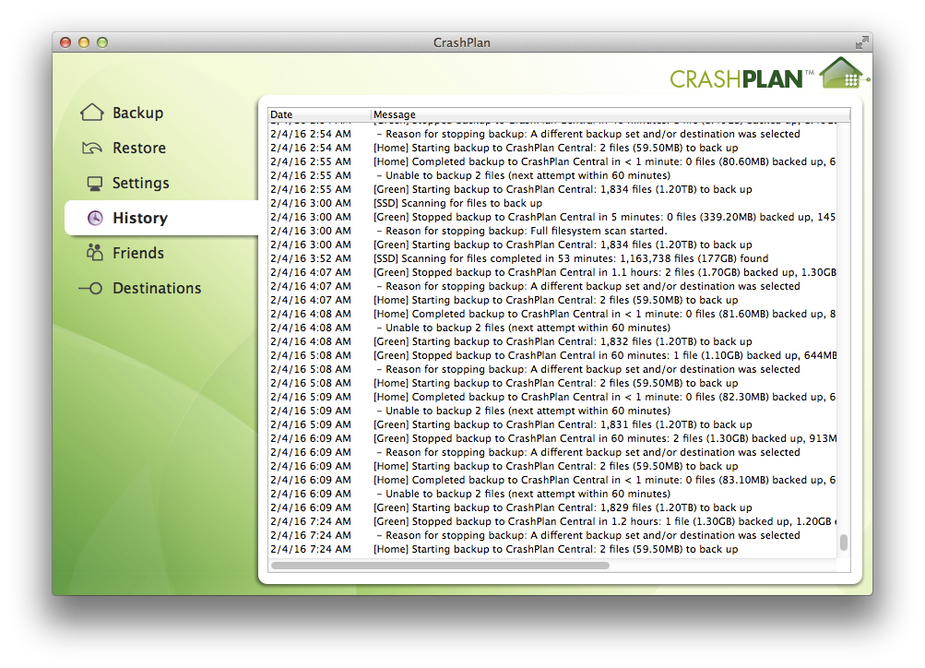
Task: Select the Green stopped row with 1 file (1.10GB)
Action: point(552,355)
